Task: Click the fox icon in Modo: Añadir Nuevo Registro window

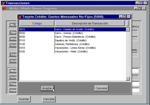Action: (4, 8)
